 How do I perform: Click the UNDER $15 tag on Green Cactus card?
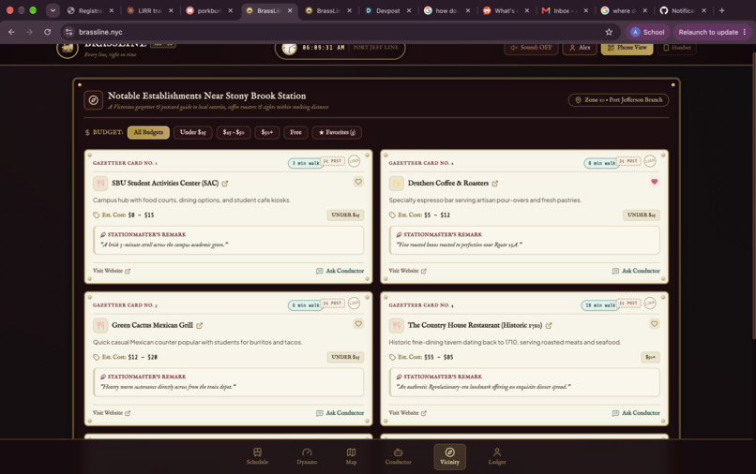[345, 357]
